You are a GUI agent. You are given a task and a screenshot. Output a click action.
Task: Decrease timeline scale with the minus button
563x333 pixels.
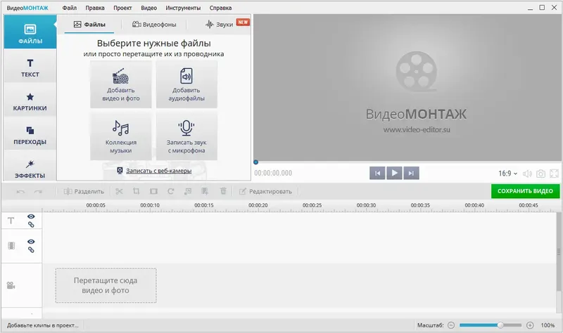point(451,325)
